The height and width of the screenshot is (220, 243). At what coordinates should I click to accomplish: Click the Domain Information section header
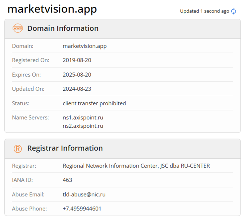[x=63, y=28]
